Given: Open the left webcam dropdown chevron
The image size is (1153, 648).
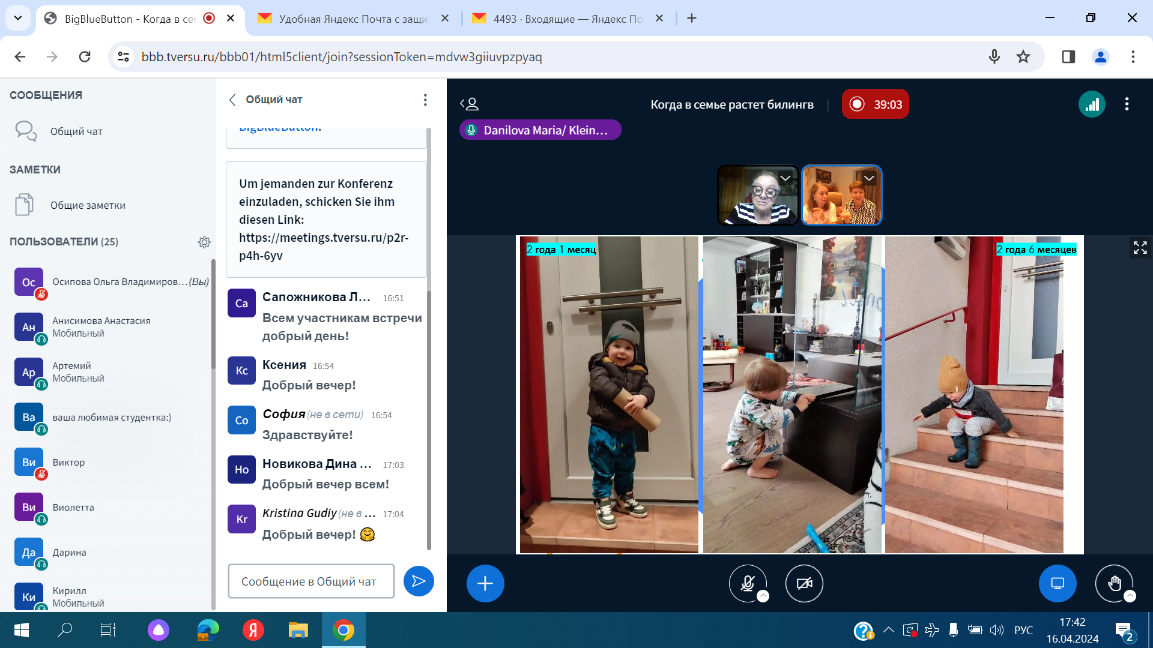Looking at the screenshot, I should click(x=785, y=178).
